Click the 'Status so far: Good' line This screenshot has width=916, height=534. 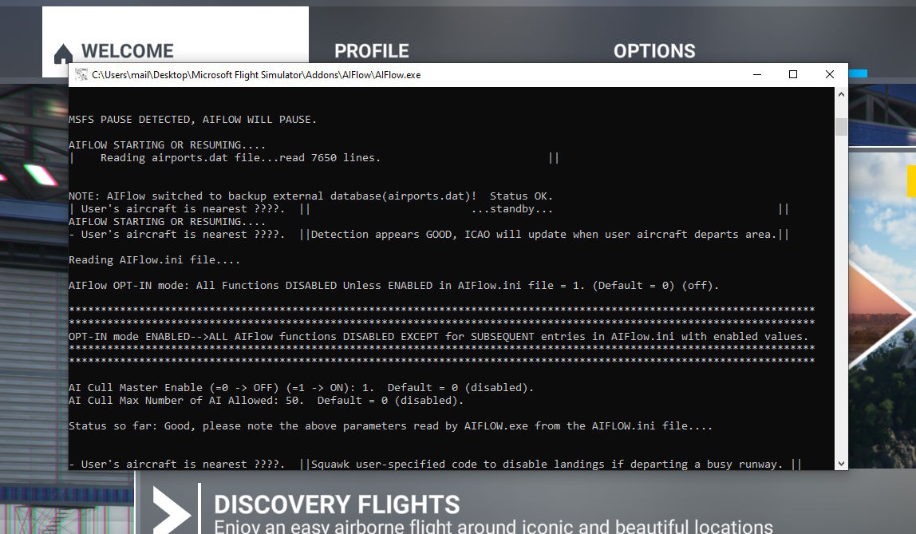[390, 426]
